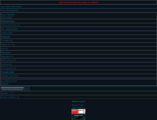Screen dimensions: 157x120
Task: Click the Переходов: 0 text
Action: click(78, 108)
